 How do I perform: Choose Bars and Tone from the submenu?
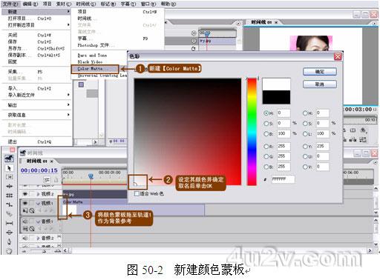tap(92, 56)
